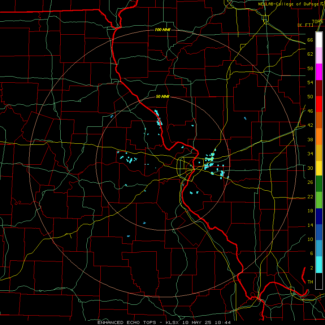The width and height of the screenshot is (325, 325).
Task: Click the white swatch in the tops legend
Action: [319, 40]
